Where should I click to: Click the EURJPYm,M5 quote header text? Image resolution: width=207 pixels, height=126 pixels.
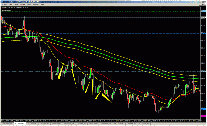click(x=15, y=8)
